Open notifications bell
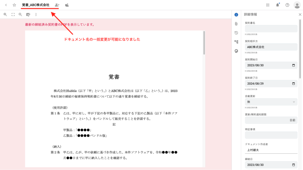Screen dimensions: 303x170 [278, 5]
